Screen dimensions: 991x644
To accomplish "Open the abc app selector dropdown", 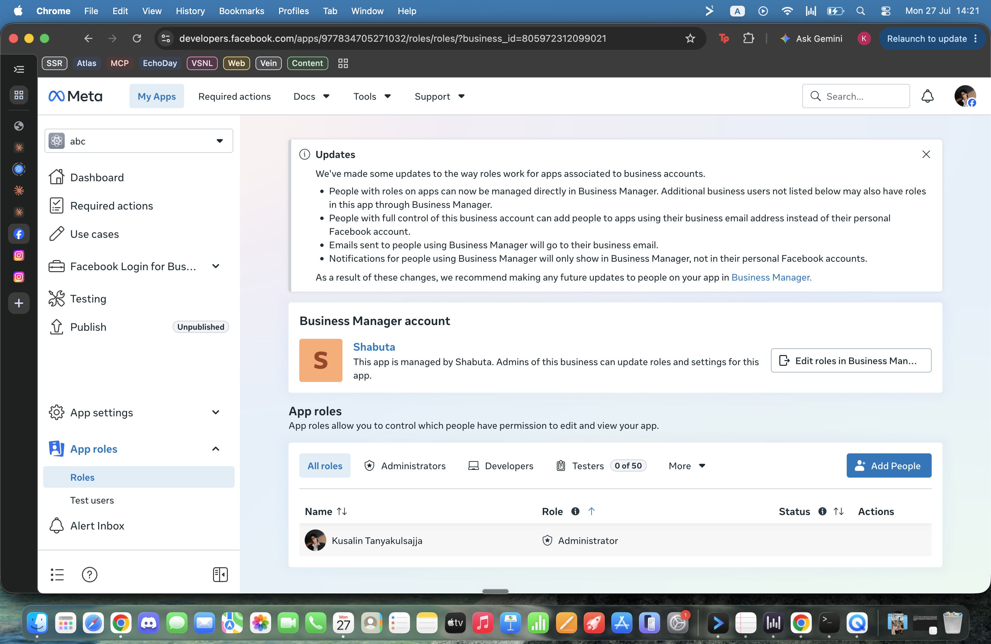I will 139,140.
